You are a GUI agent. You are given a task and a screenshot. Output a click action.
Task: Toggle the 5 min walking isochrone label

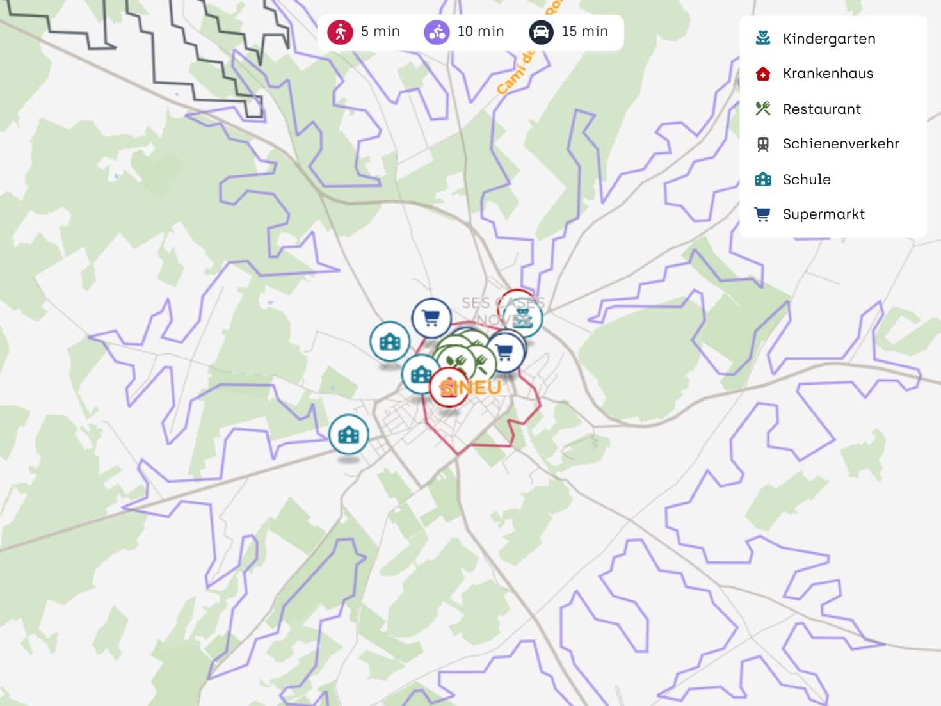pos(380,31)
